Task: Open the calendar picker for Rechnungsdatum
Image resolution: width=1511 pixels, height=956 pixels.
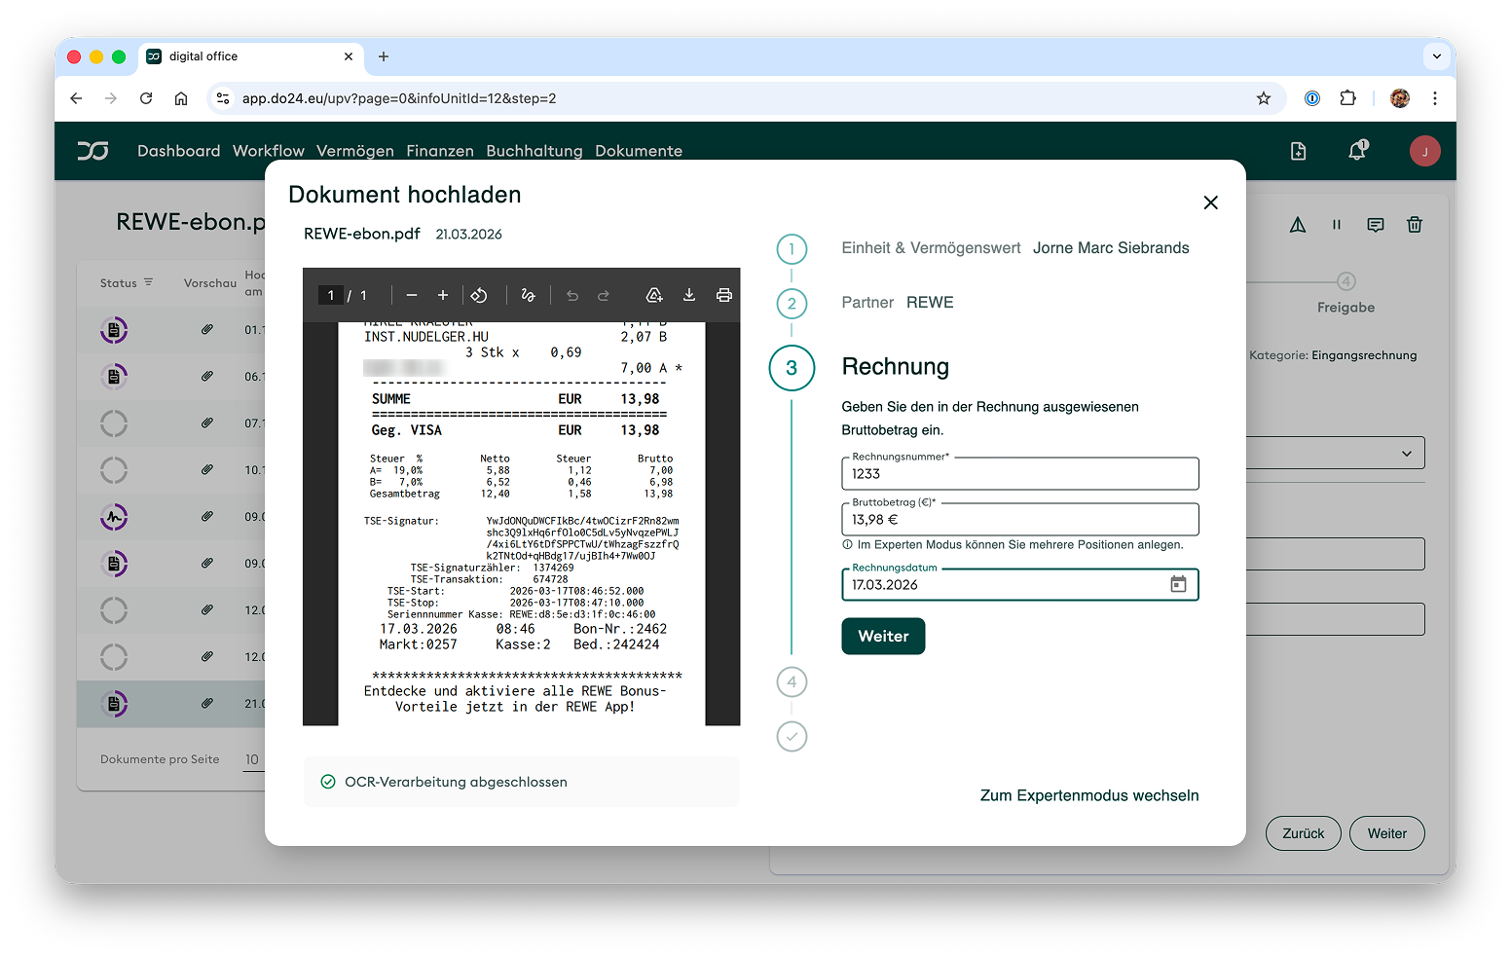Action: (1178, 584)
